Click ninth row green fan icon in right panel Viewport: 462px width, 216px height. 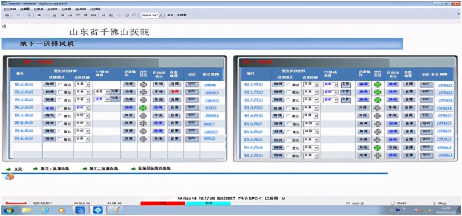coord(377,148)
